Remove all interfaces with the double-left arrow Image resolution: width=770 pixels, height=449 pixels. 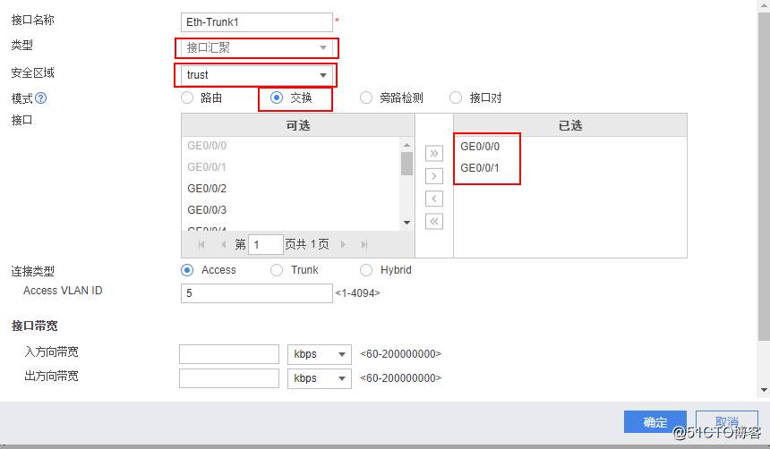(434, 221)
